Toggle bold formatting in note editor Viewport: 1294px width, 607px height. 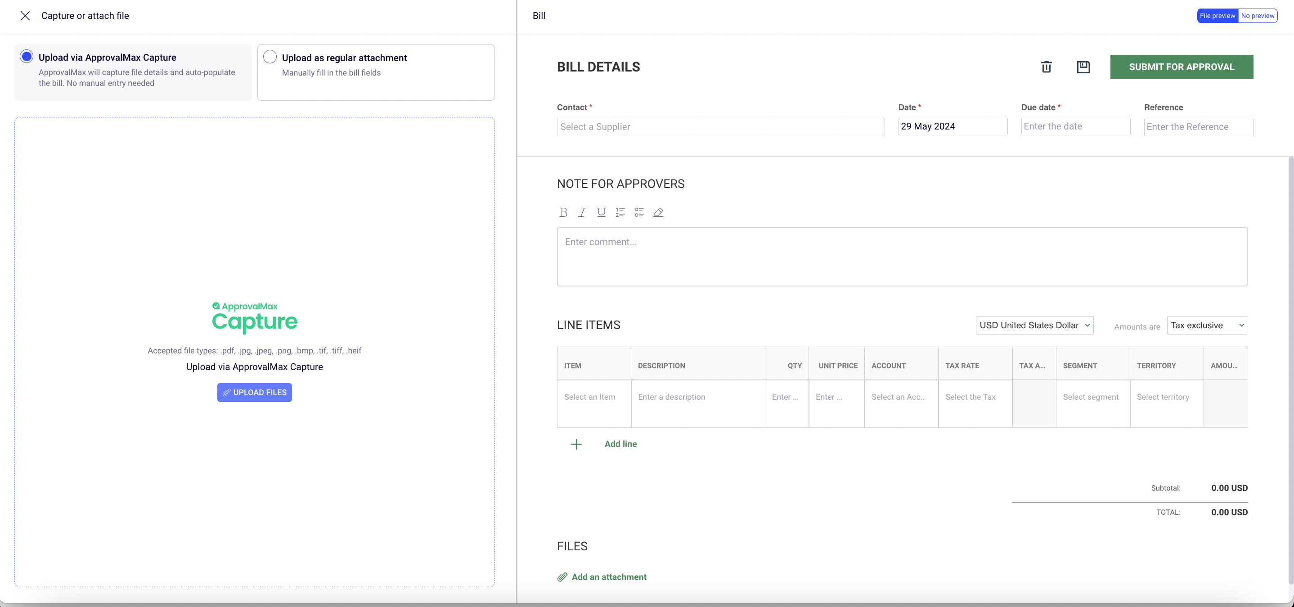[x=564, y=212]
